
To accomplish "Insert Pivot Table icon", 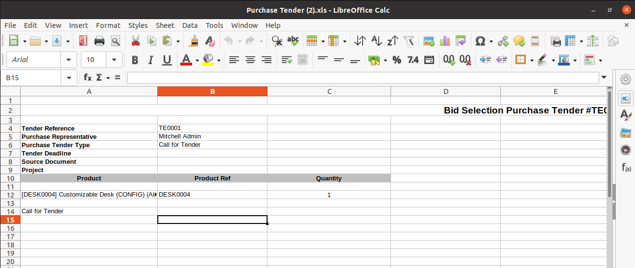I will pyautogui.click(x=461, y=41).
